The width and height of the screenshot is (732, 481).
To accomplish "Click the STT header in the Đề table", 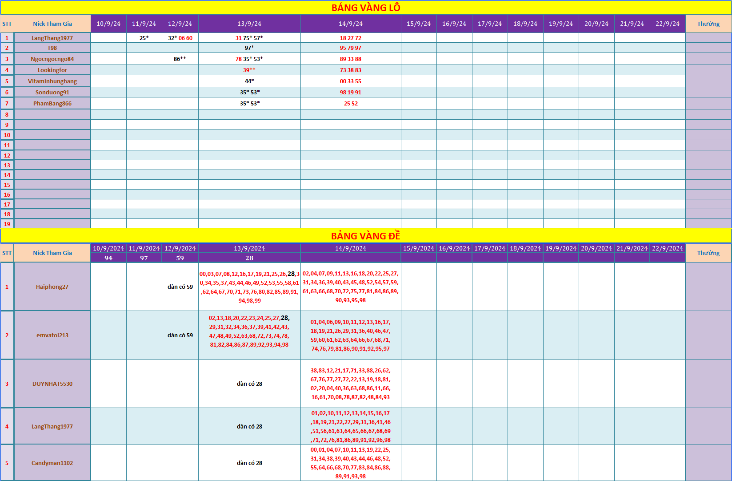I will (x=7, y=253).
